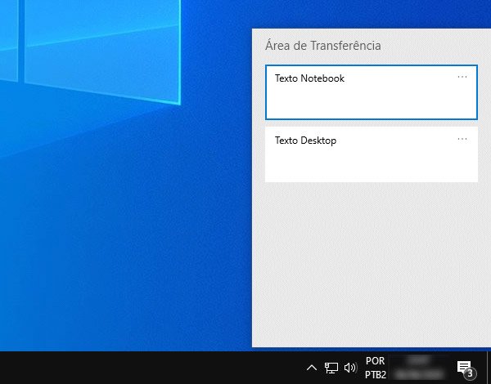The height and width of the screenshot is (384, 491).
Task: Open the network status icon
Action: click(x=331, y=368)
